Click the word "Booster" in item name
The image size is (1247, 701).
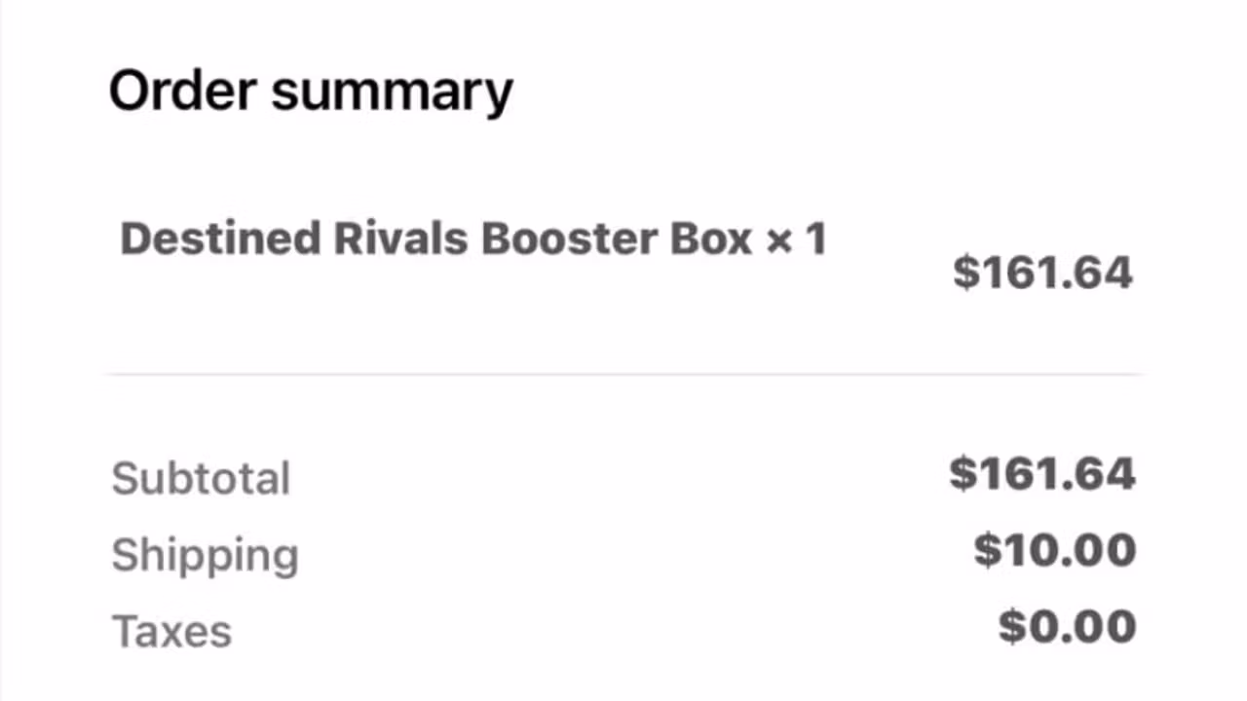(x=569, y=239)
